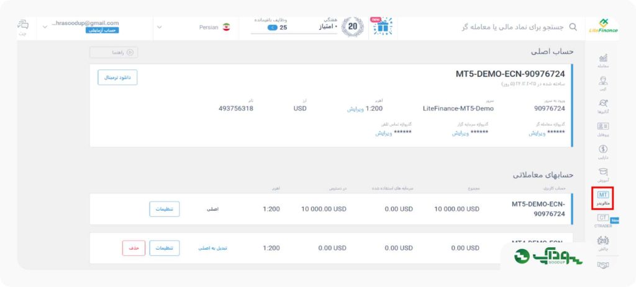636x287 pixels.
Task: Click the search magnifier icon
Action: pos(573,27)
